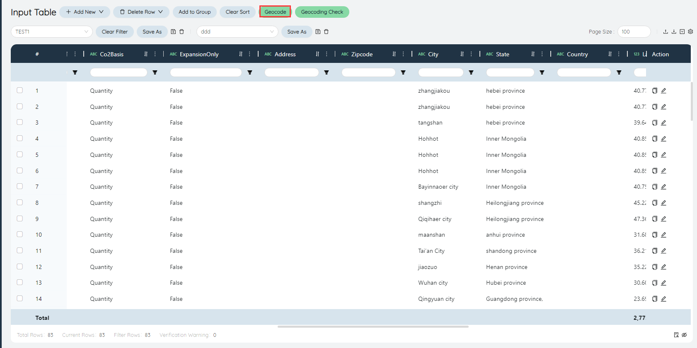Click the document icon in table footer
The height and width of the screenshot is (348, 697).
click(x=676, y=335)
